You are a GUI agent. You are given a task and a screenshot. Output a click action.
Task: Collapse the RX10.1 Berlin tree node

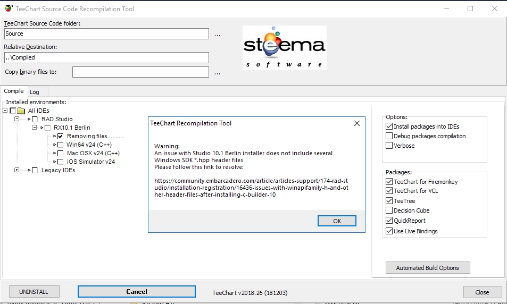coord(34,127)
